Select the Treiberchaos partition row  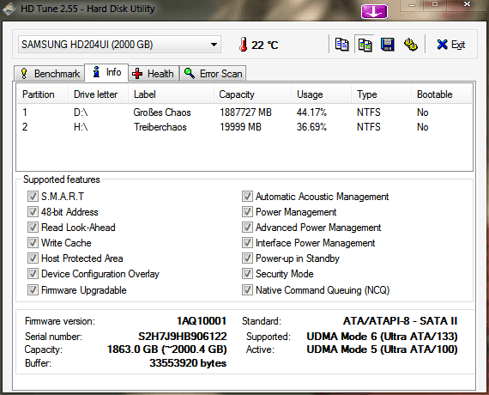(244, 127)
